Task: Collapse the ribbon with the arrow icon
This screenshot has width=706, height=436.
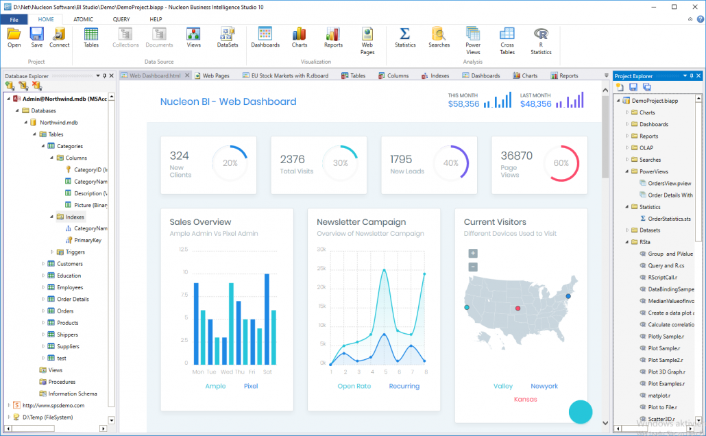Action: [x=690, y=19]
